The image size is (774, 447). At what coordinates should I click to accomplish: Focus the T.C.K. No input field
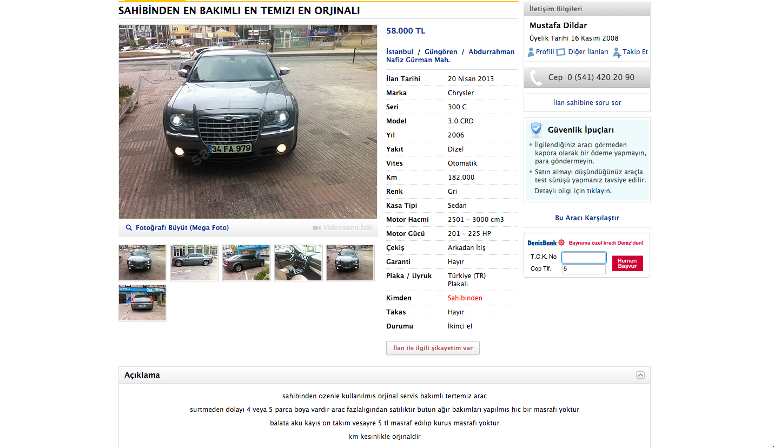pyautogui.click(x=584, y=258)
